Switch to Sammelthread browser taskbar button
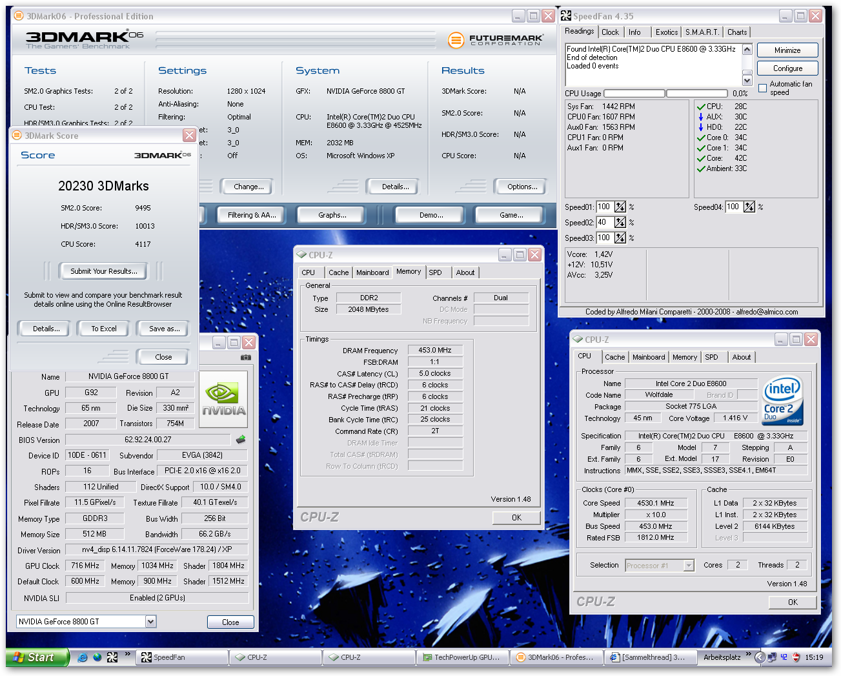This screenshot has width=841, height=676. 649,657
